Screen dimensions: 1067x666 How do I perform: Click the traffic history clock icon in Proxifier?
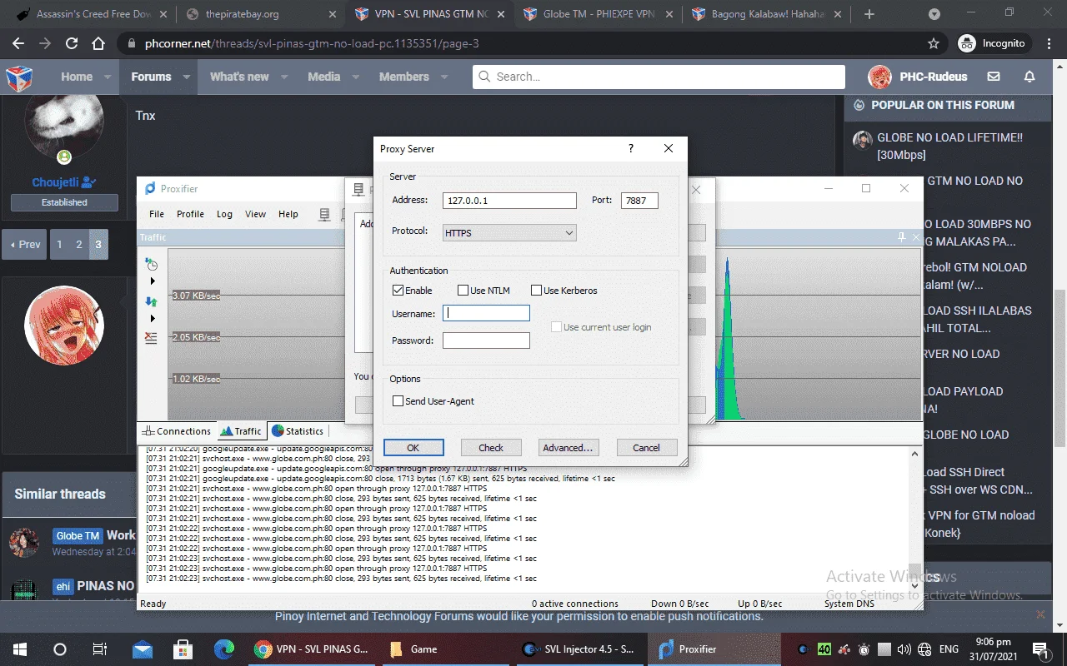click(151, 264)
